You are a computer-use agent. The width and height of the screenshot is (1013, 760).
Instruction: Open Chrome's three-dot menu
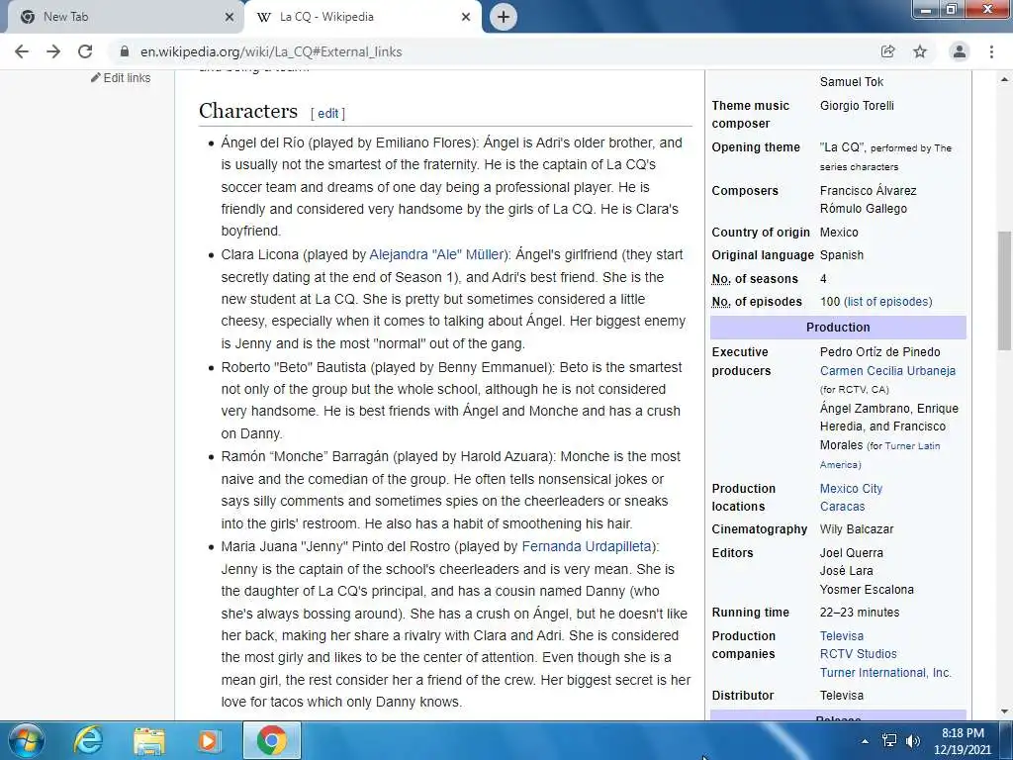pos(991,51)
